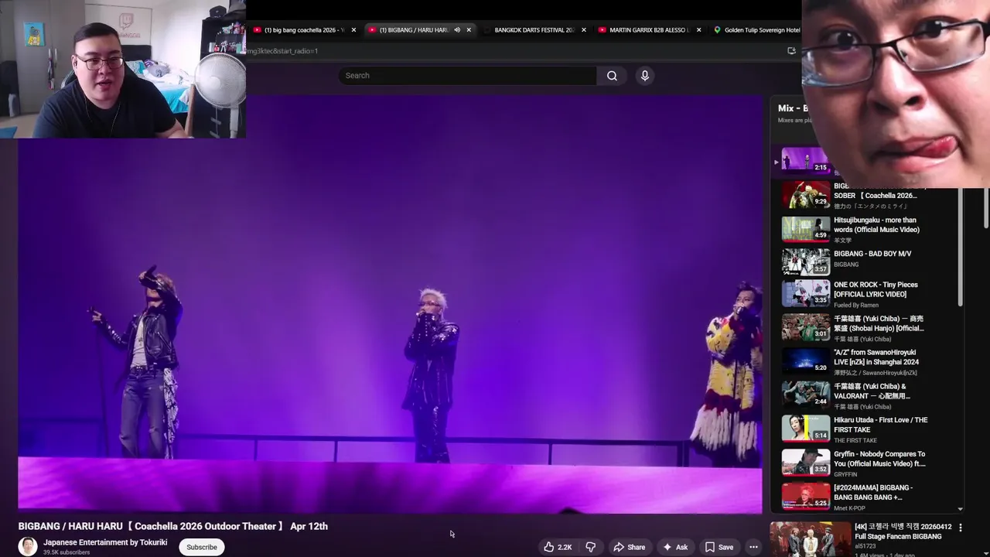Screen dimensions: 990x557
Task: Open the Tokuriki channel avatar
Action: coord(28,546)
